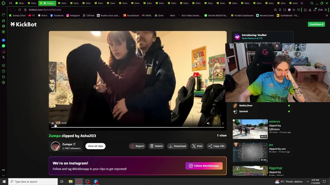Take a snapshot with capture icon
The height and width of the screenshot is (185, 330).
pyautogui.click(x=285, y=10)
